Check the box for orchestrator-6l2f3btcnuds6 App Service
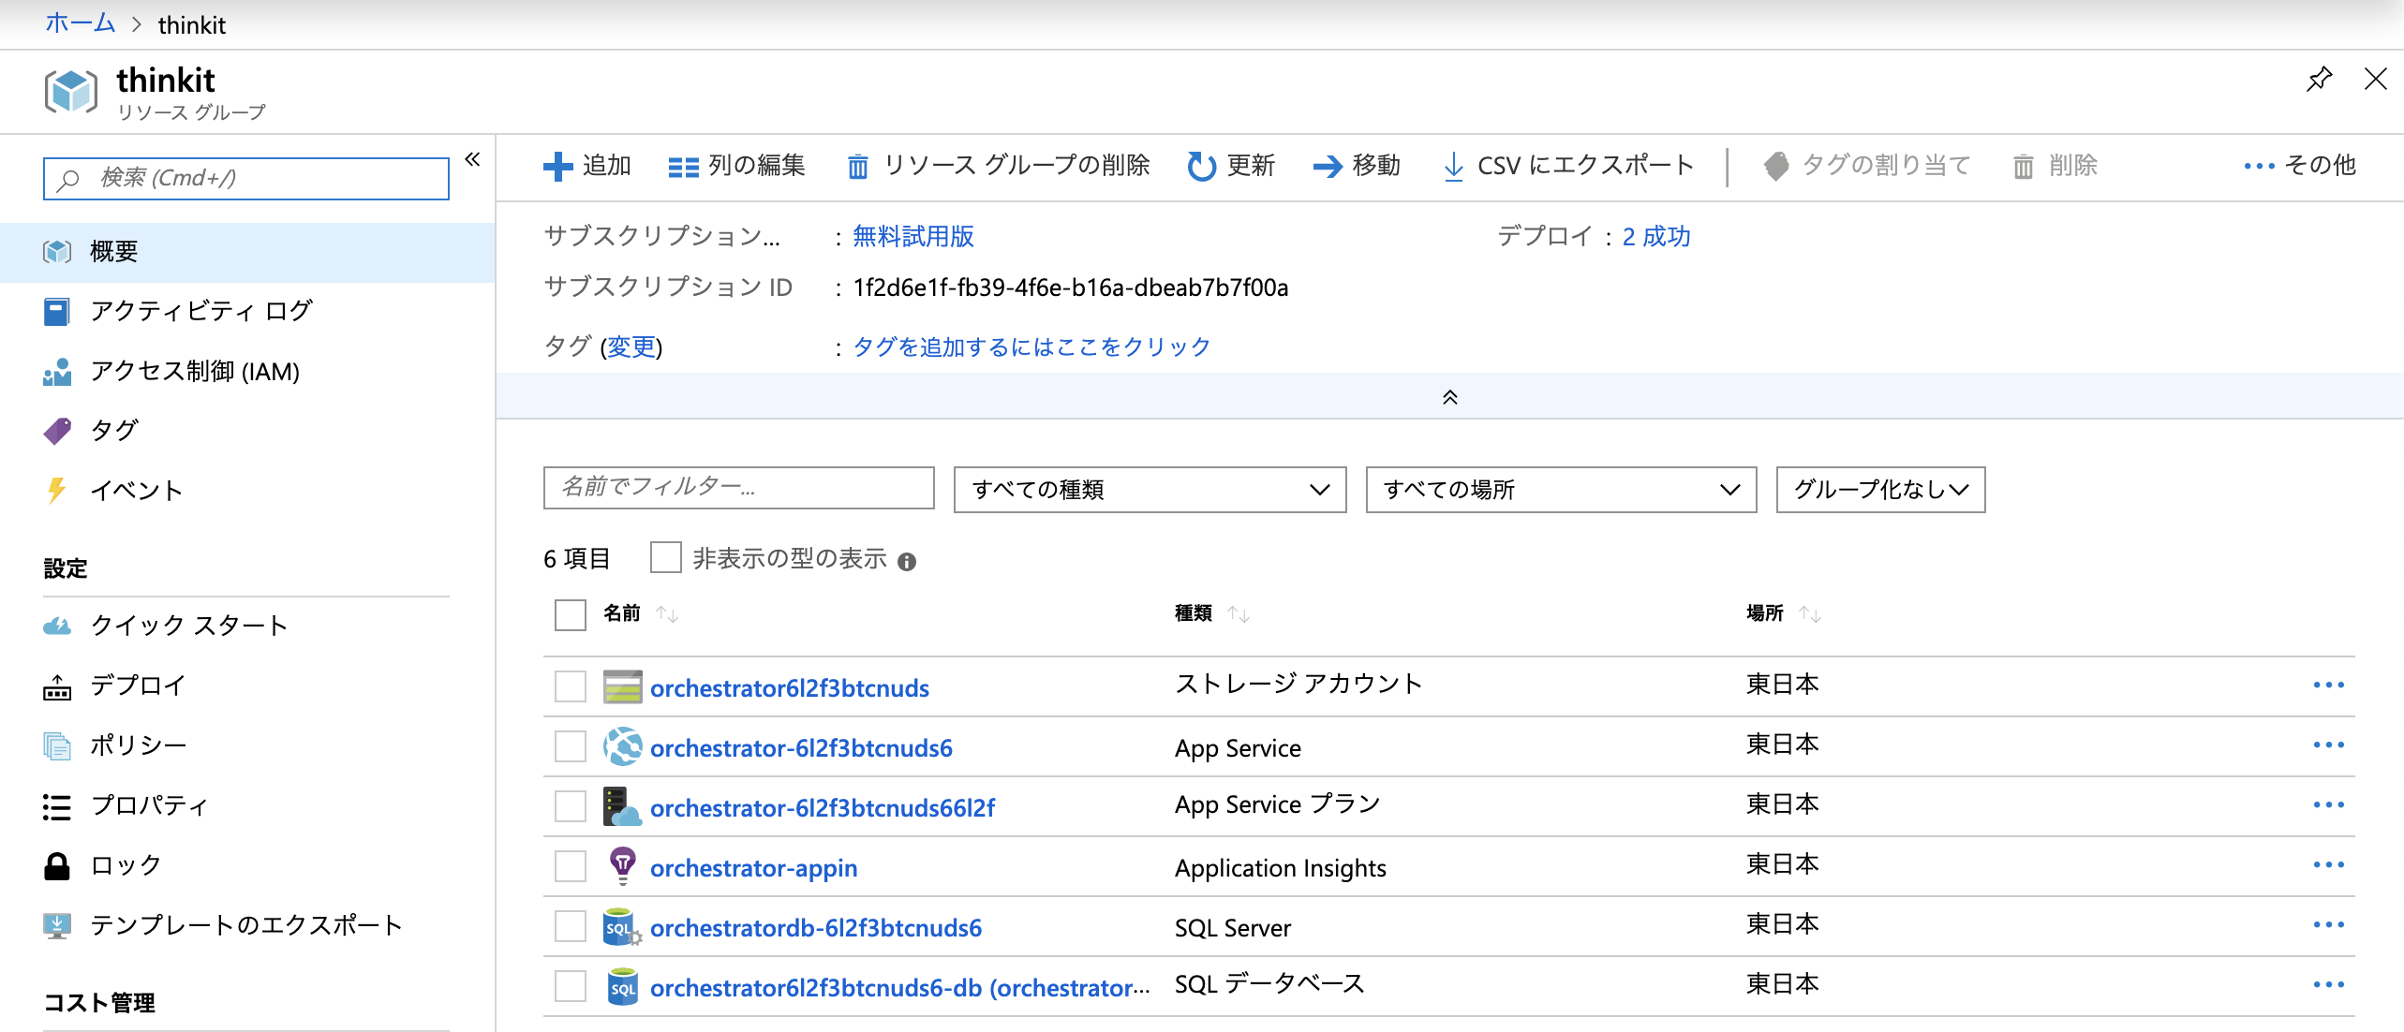2404x1032 pixels. 570,746
